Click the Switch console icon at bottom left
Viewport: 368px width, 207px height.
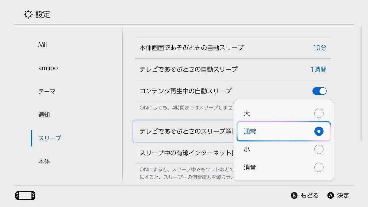[25, 195]
